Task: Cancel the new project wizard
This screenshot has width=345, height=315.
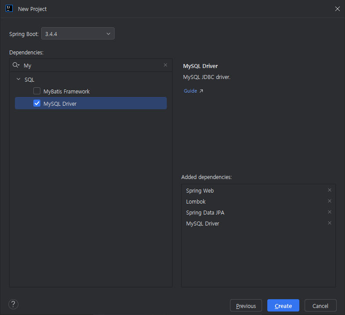Action: pos(320,305)
